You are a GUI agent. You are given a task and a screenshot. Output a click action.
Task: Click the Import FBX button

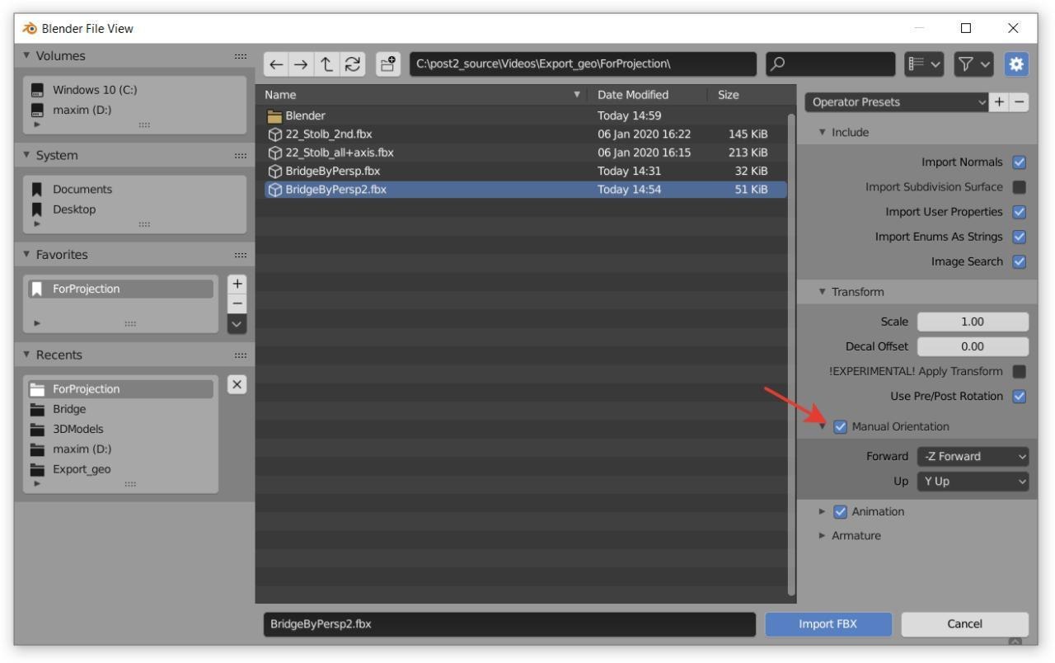(828, 624)
